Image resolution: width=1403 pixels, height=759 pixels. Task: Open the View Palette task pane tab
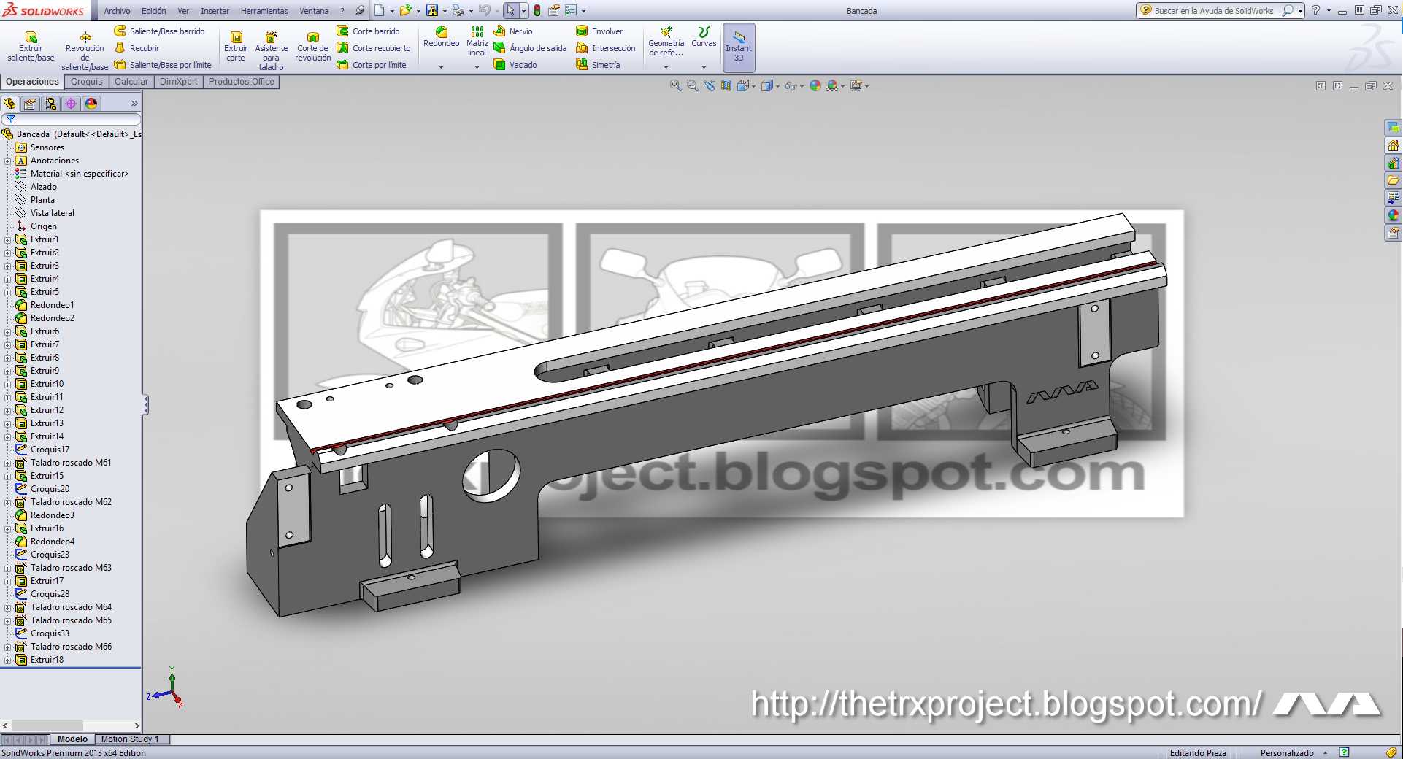(1394, 198)
